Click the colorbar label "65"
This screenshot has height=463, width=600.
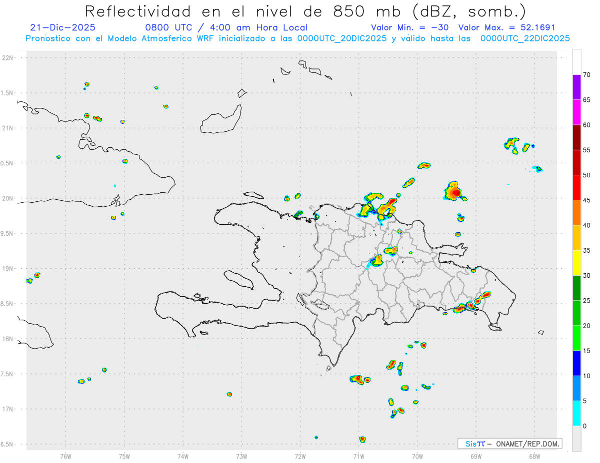(x=586, y=100)
